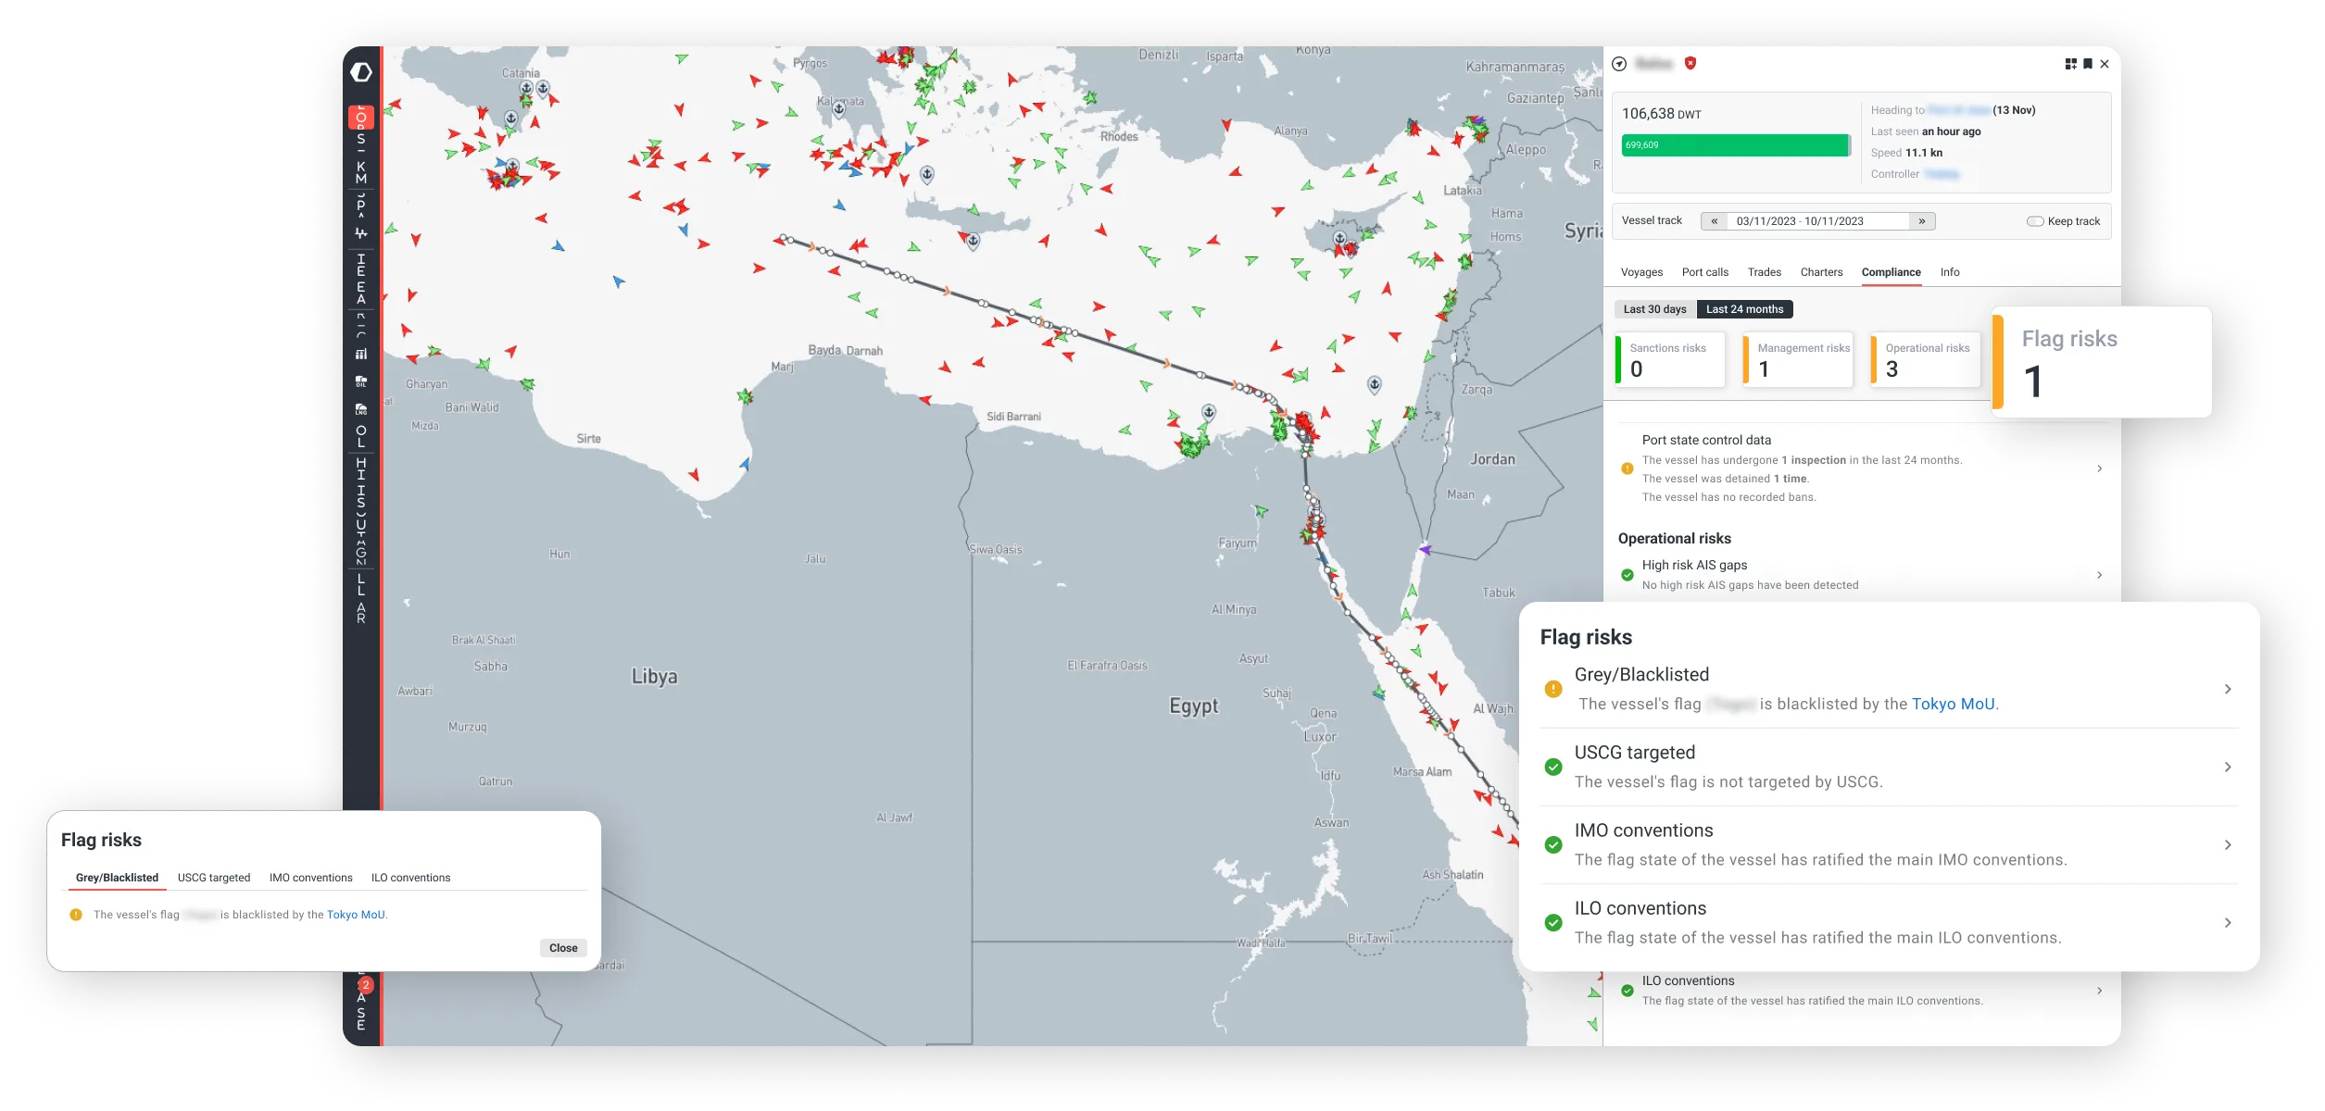
Task: Toggle the Keep track switch
Action: pyautogui.click(x=2035, y=221)
